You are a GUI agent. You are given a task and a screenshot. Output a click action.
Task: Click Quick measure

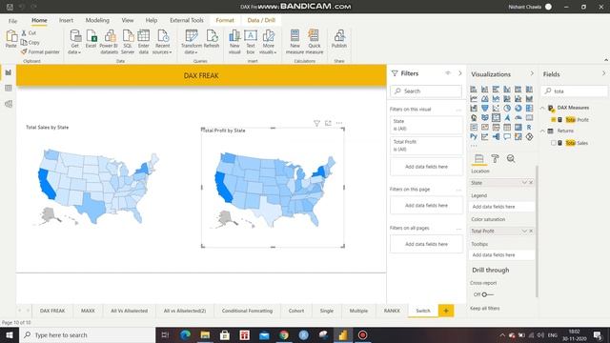pyautogui.click(x=315, y=42)
